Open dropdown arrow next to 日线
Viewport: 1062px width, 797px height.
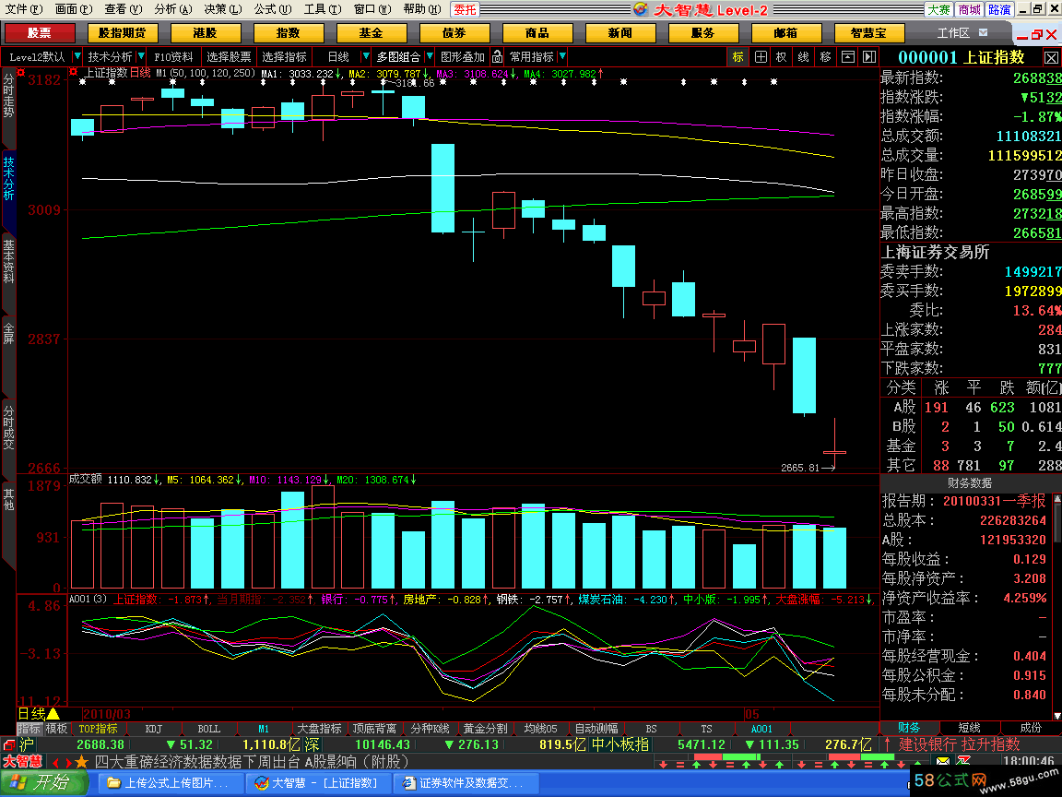[x=366, y=57]
